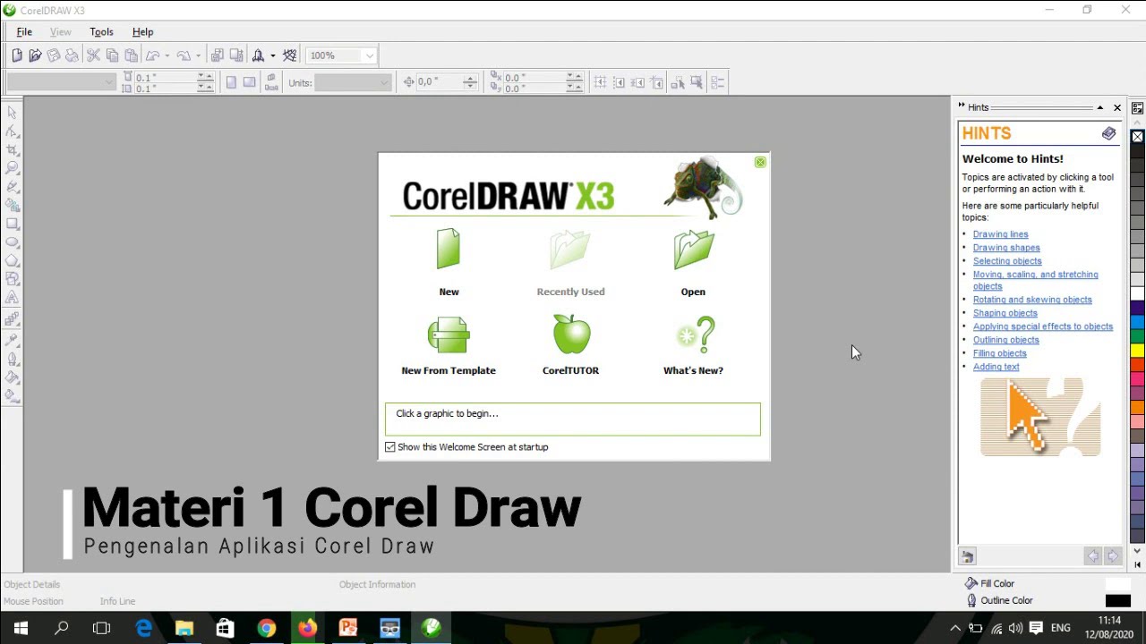Open Applying special effects to objects hint
1146x644 pixels.
(1043, 326)
